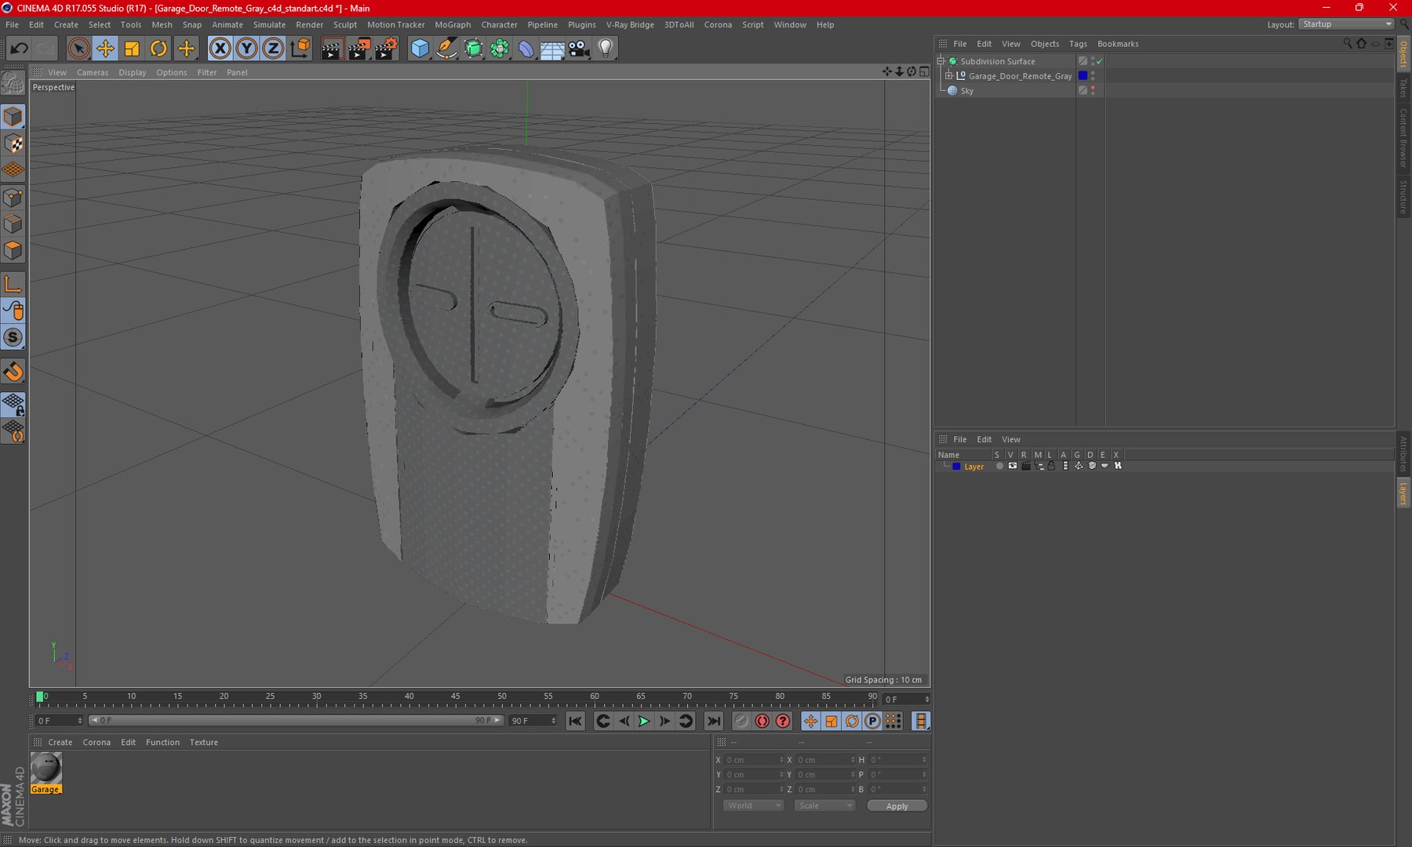The height and width of the screenshot is (847, 1412).
Task: Toggle viewport visibility for Layer
Action: click(1013, 466)
